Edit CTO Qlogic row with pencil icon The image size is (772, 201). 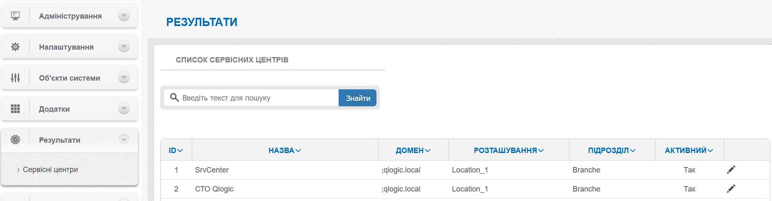pos(731,189)
